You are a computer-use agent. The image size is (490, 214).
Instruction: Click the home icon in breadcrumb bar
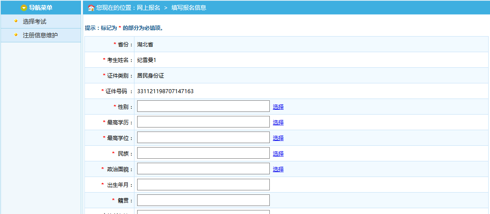tap(91, 8)
